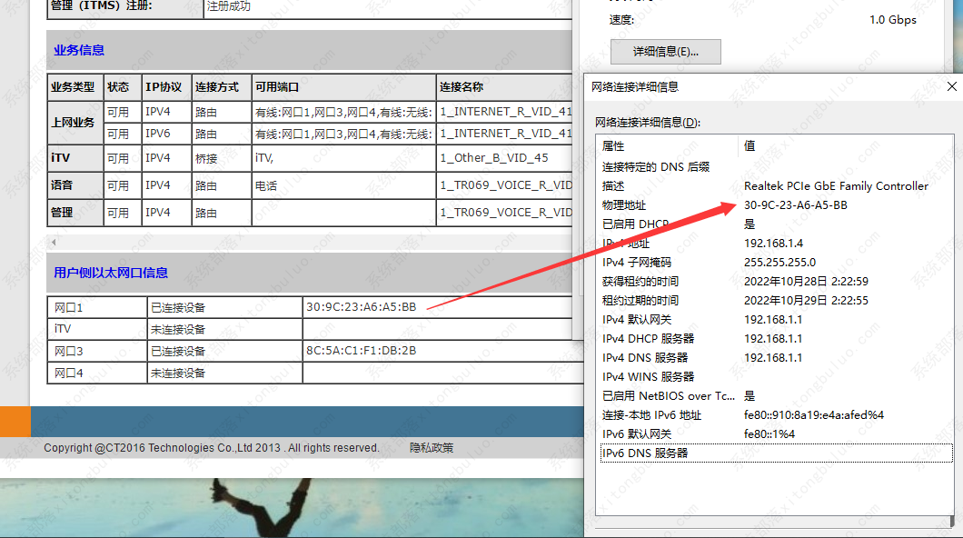This screenshot has width=963, height=538.
Task: Click the 网口1 MAC address cell 30:9C:23:A6:A5:BB
Action: pos(360,307)
